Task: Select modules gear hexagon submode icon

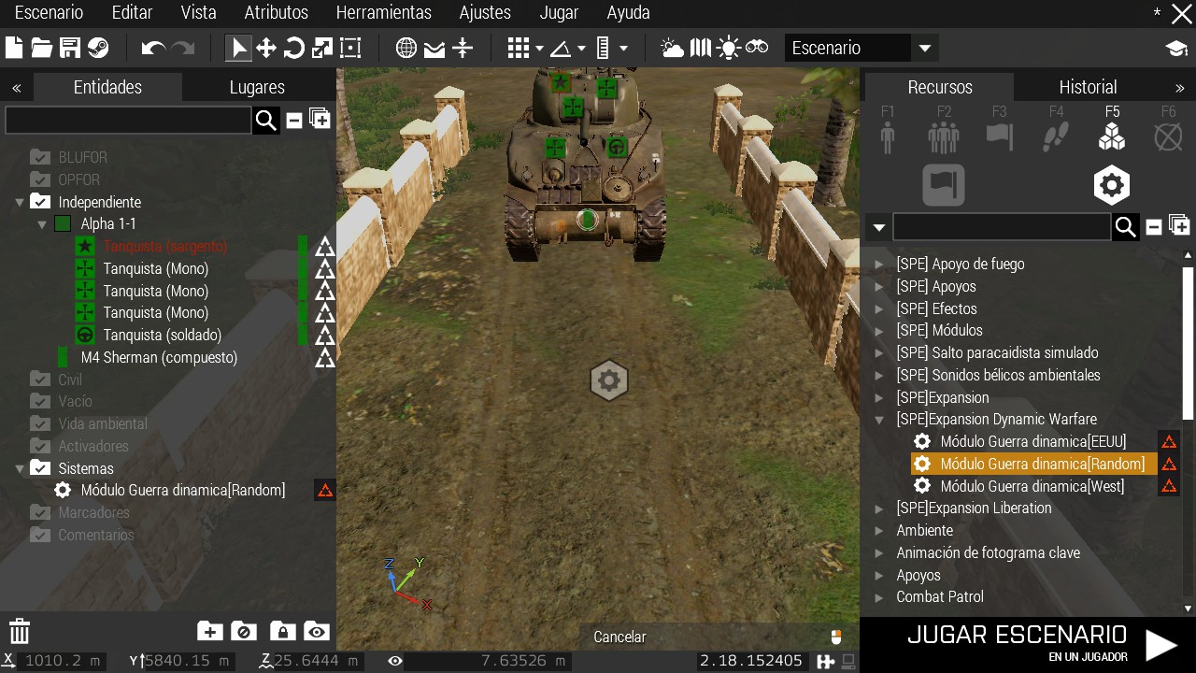Action: (1112, 185)
